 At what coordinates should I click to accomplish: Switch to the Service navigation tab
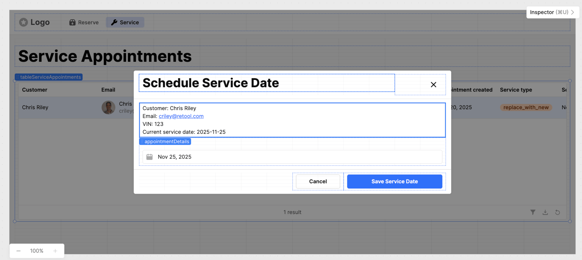pyautogui.click(x=125, y=22)
